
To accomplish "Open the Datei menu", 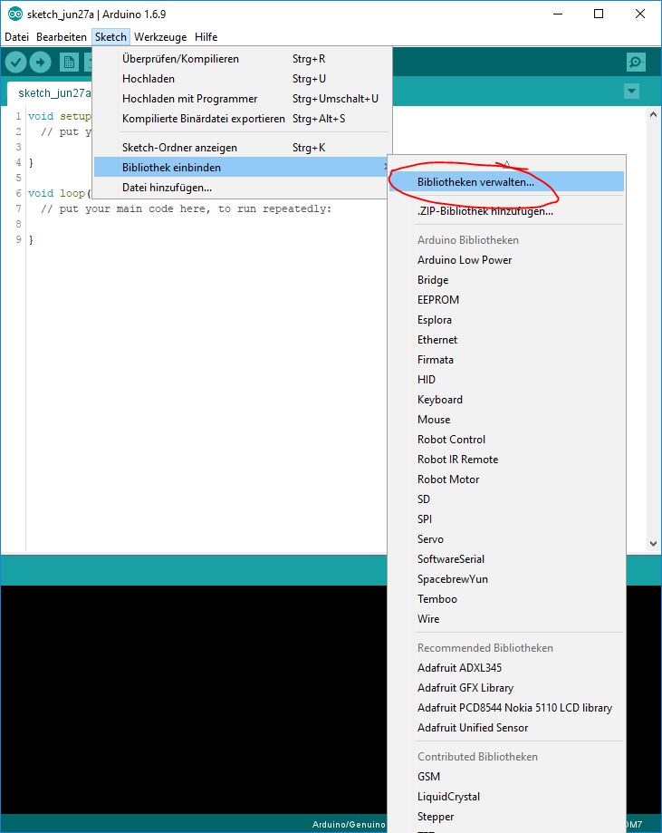I will 17,37.
